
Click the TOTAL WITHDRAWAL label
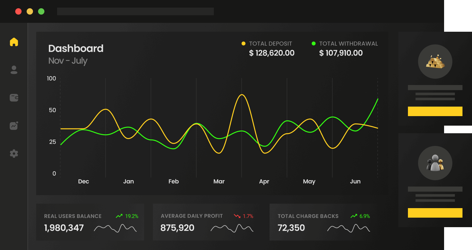(349, 44)
